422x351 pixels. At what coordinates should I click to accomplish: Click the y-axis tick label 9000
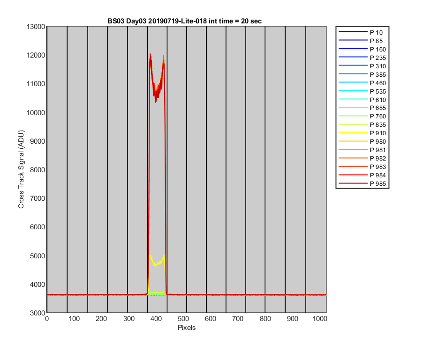coord(38,141)
